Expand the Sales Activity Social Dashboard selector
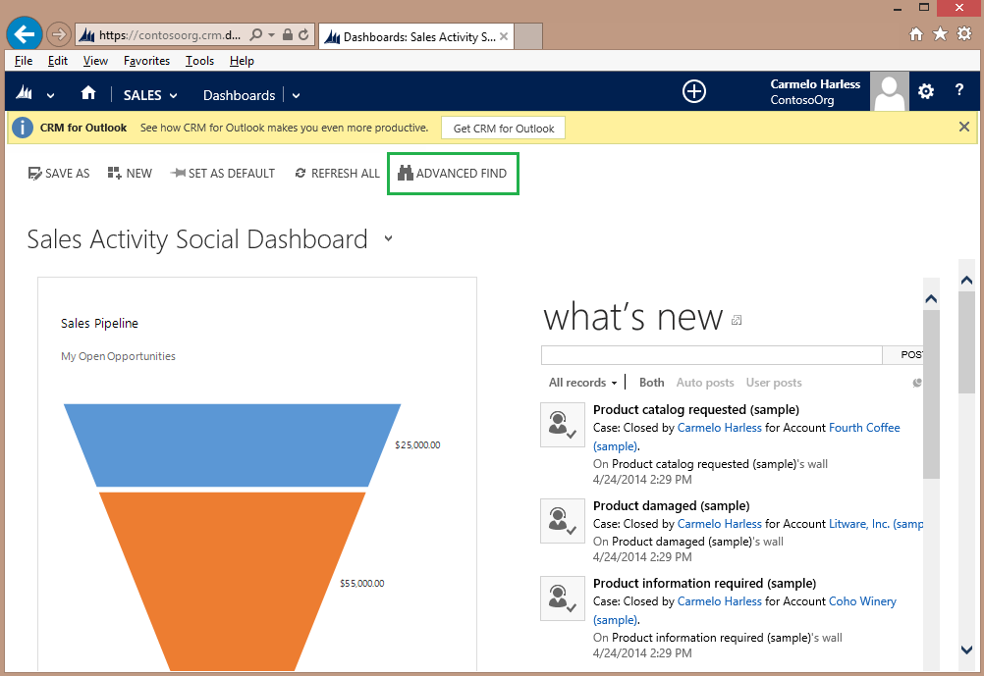Image resolution: width=984 pixels, height=676 pixels. coord(388,238)
